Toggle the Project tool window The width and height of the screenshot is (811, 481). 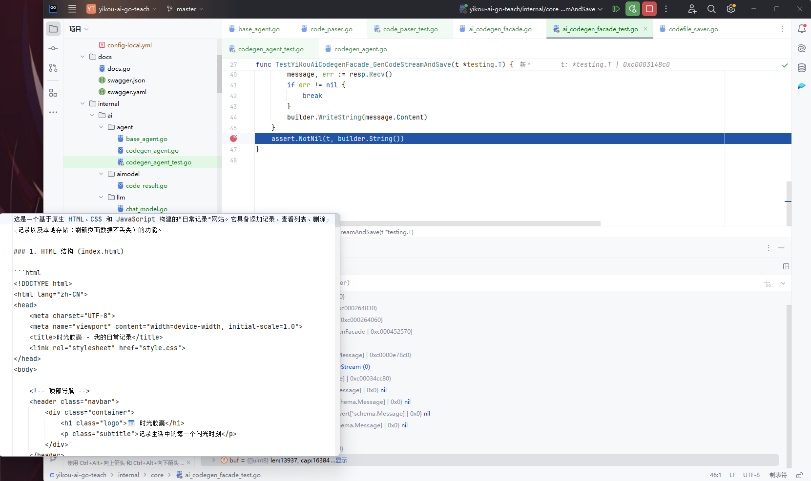53,29
